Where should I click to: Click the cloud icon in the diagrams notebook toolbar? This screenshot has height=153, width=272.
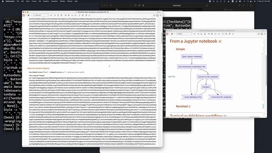258,34
